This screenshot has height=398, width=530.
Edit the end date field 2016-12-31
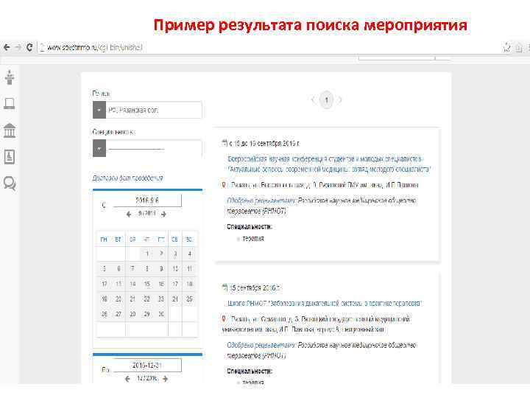click(x=147, y=366)
